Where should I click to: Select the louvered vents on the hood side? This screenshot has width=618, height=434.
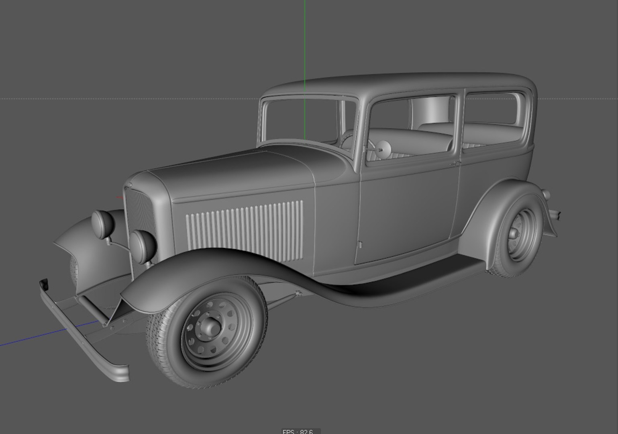(245, 231)
